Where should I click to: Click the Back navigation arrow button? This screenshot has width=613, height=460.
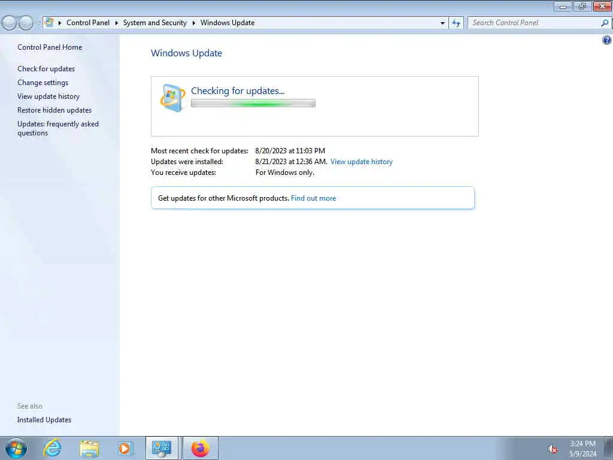tap(10, 23)
